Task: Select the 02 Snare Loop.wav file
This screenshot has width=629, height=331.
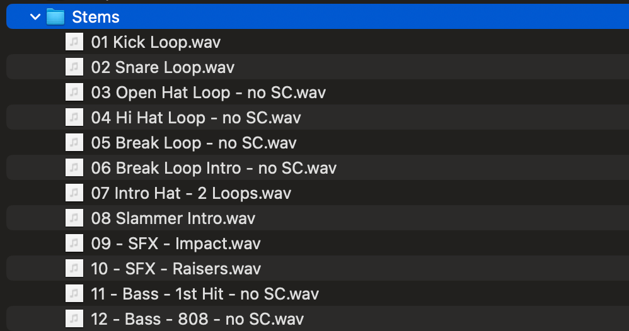Action: click(163, 67)
